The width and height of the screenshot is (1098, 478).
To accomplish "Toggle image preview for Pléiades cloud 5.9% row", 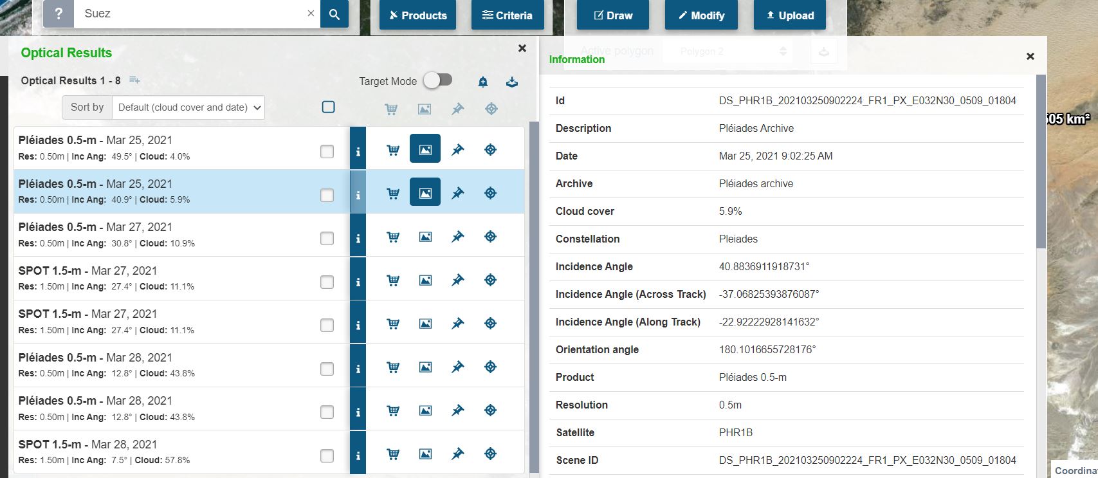I will (x=425, y=192).
